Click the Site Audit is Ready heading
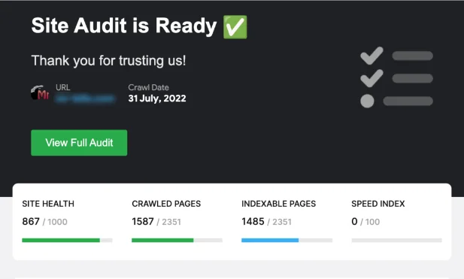The image size is (464, 279). tap(124, 26)
